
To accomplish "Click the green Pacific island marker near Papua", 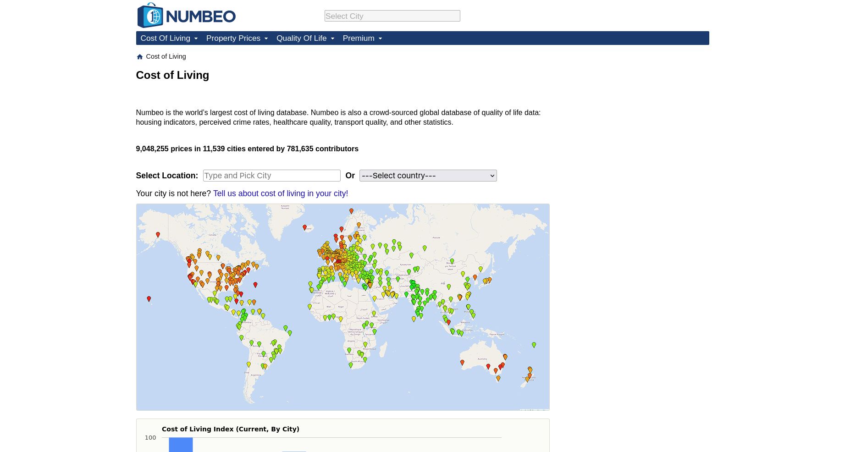I will point(534,345).
